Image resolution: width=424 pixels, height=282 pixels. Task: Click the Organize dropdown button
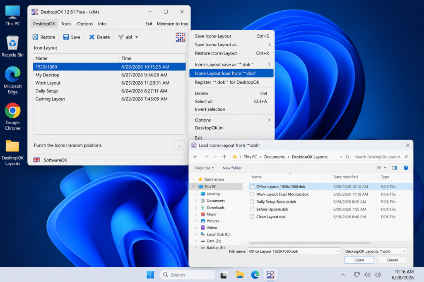click(204, 168)
